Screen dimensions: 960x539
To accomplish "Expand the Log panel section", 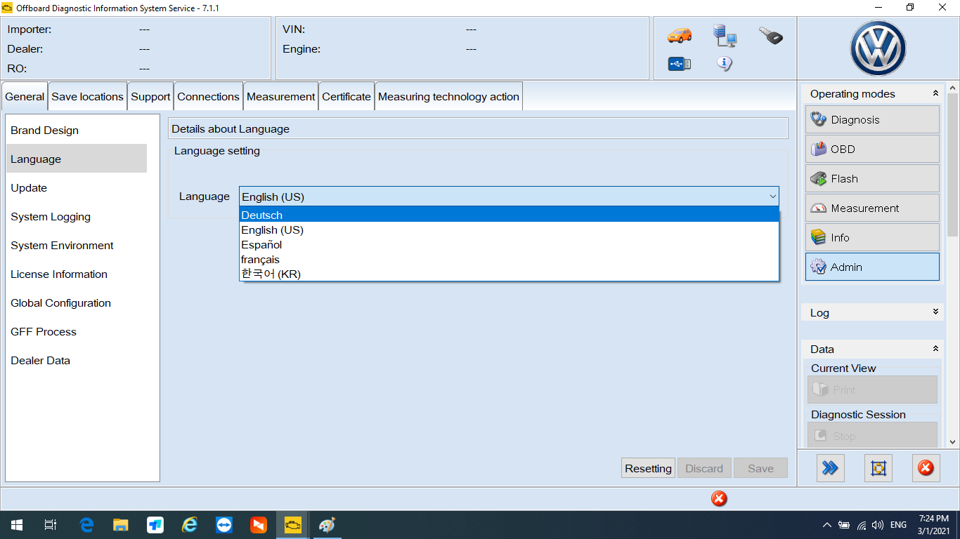I will (x=935, y=312).
